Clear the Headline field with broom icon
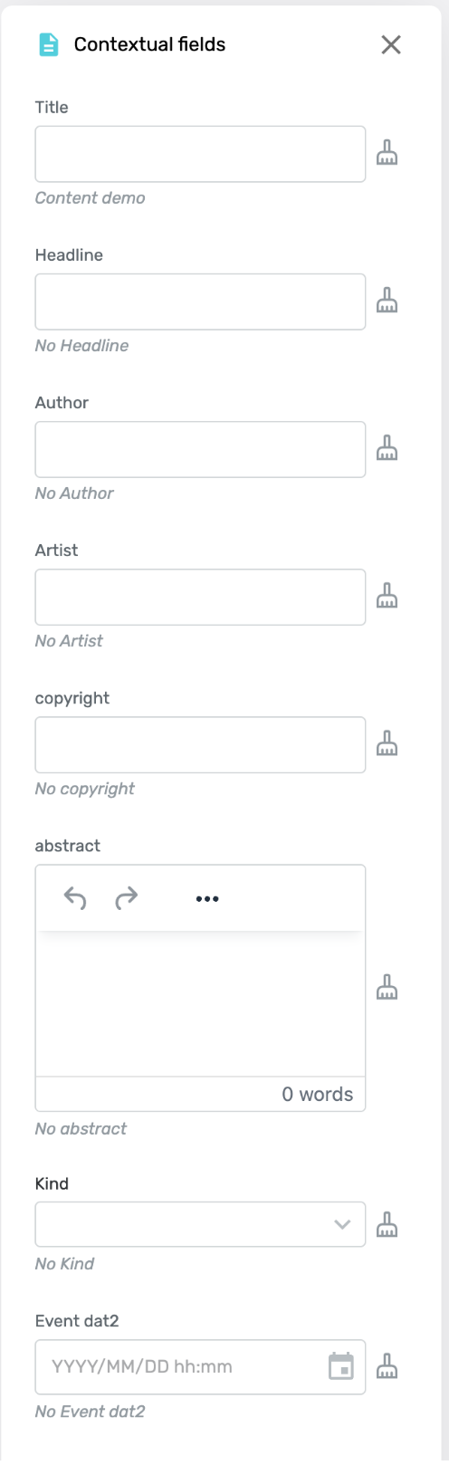 (x=387, y=302)
